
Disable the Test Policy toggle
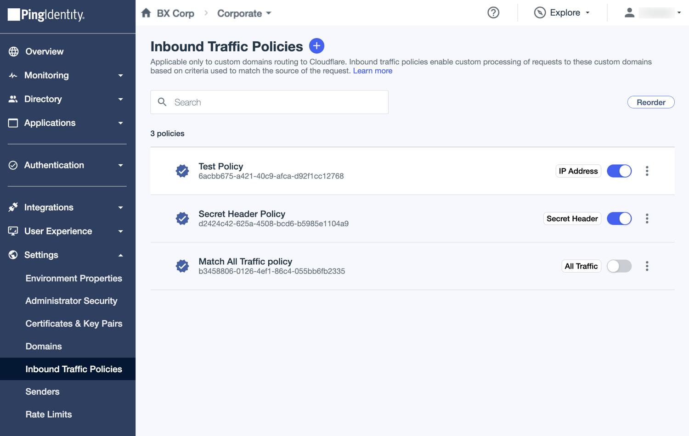(619, 171)
